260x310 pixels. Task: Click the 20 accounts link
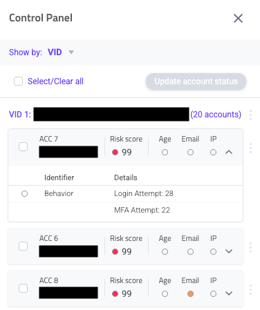[216, 115]
